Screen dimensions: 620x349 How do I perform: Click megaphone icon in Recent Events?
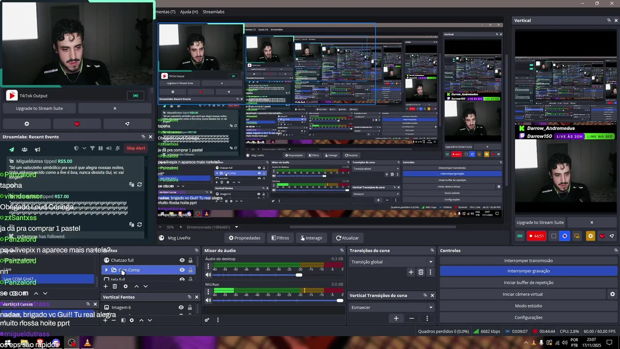[x=37, y=149]
